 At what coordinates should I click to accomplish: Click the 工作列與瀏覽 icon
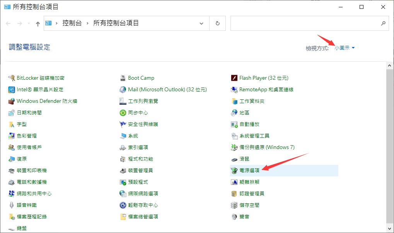[123, 101]
